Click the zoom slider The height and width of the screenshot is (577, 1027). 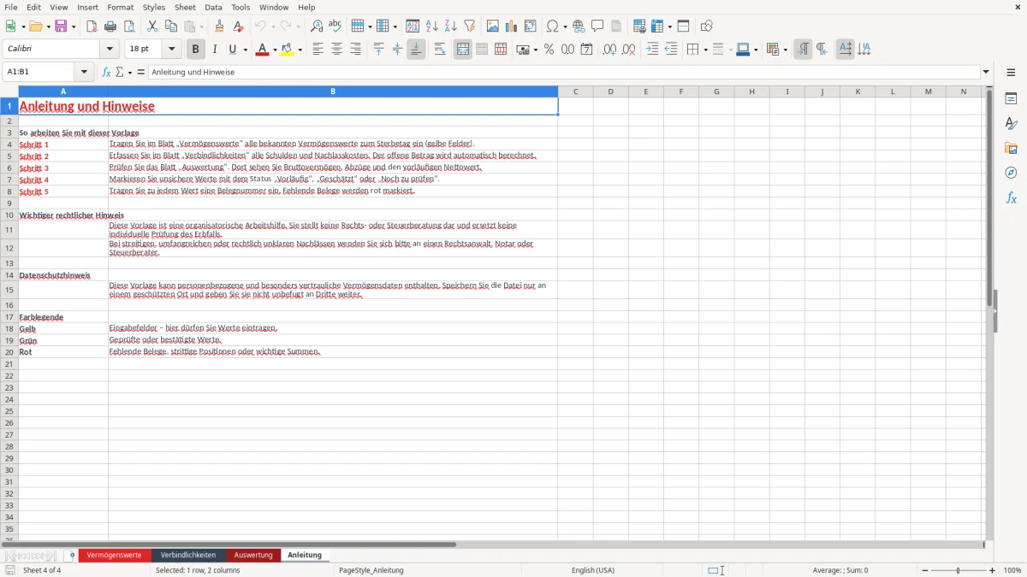point(959,570)
